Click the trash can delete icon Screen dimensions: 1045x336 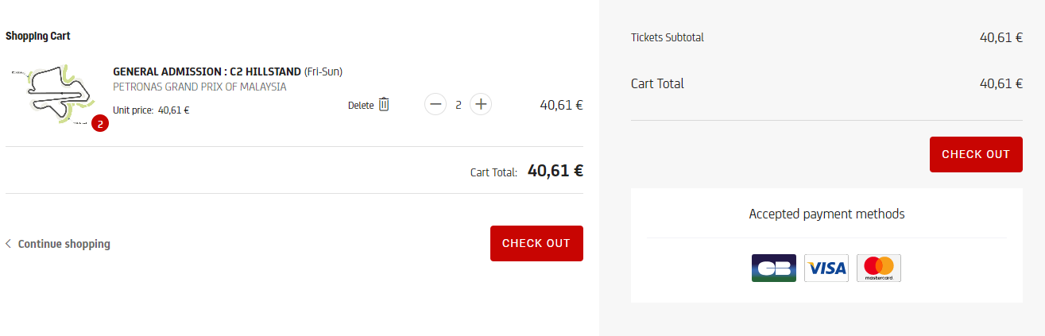coord(384,104)
